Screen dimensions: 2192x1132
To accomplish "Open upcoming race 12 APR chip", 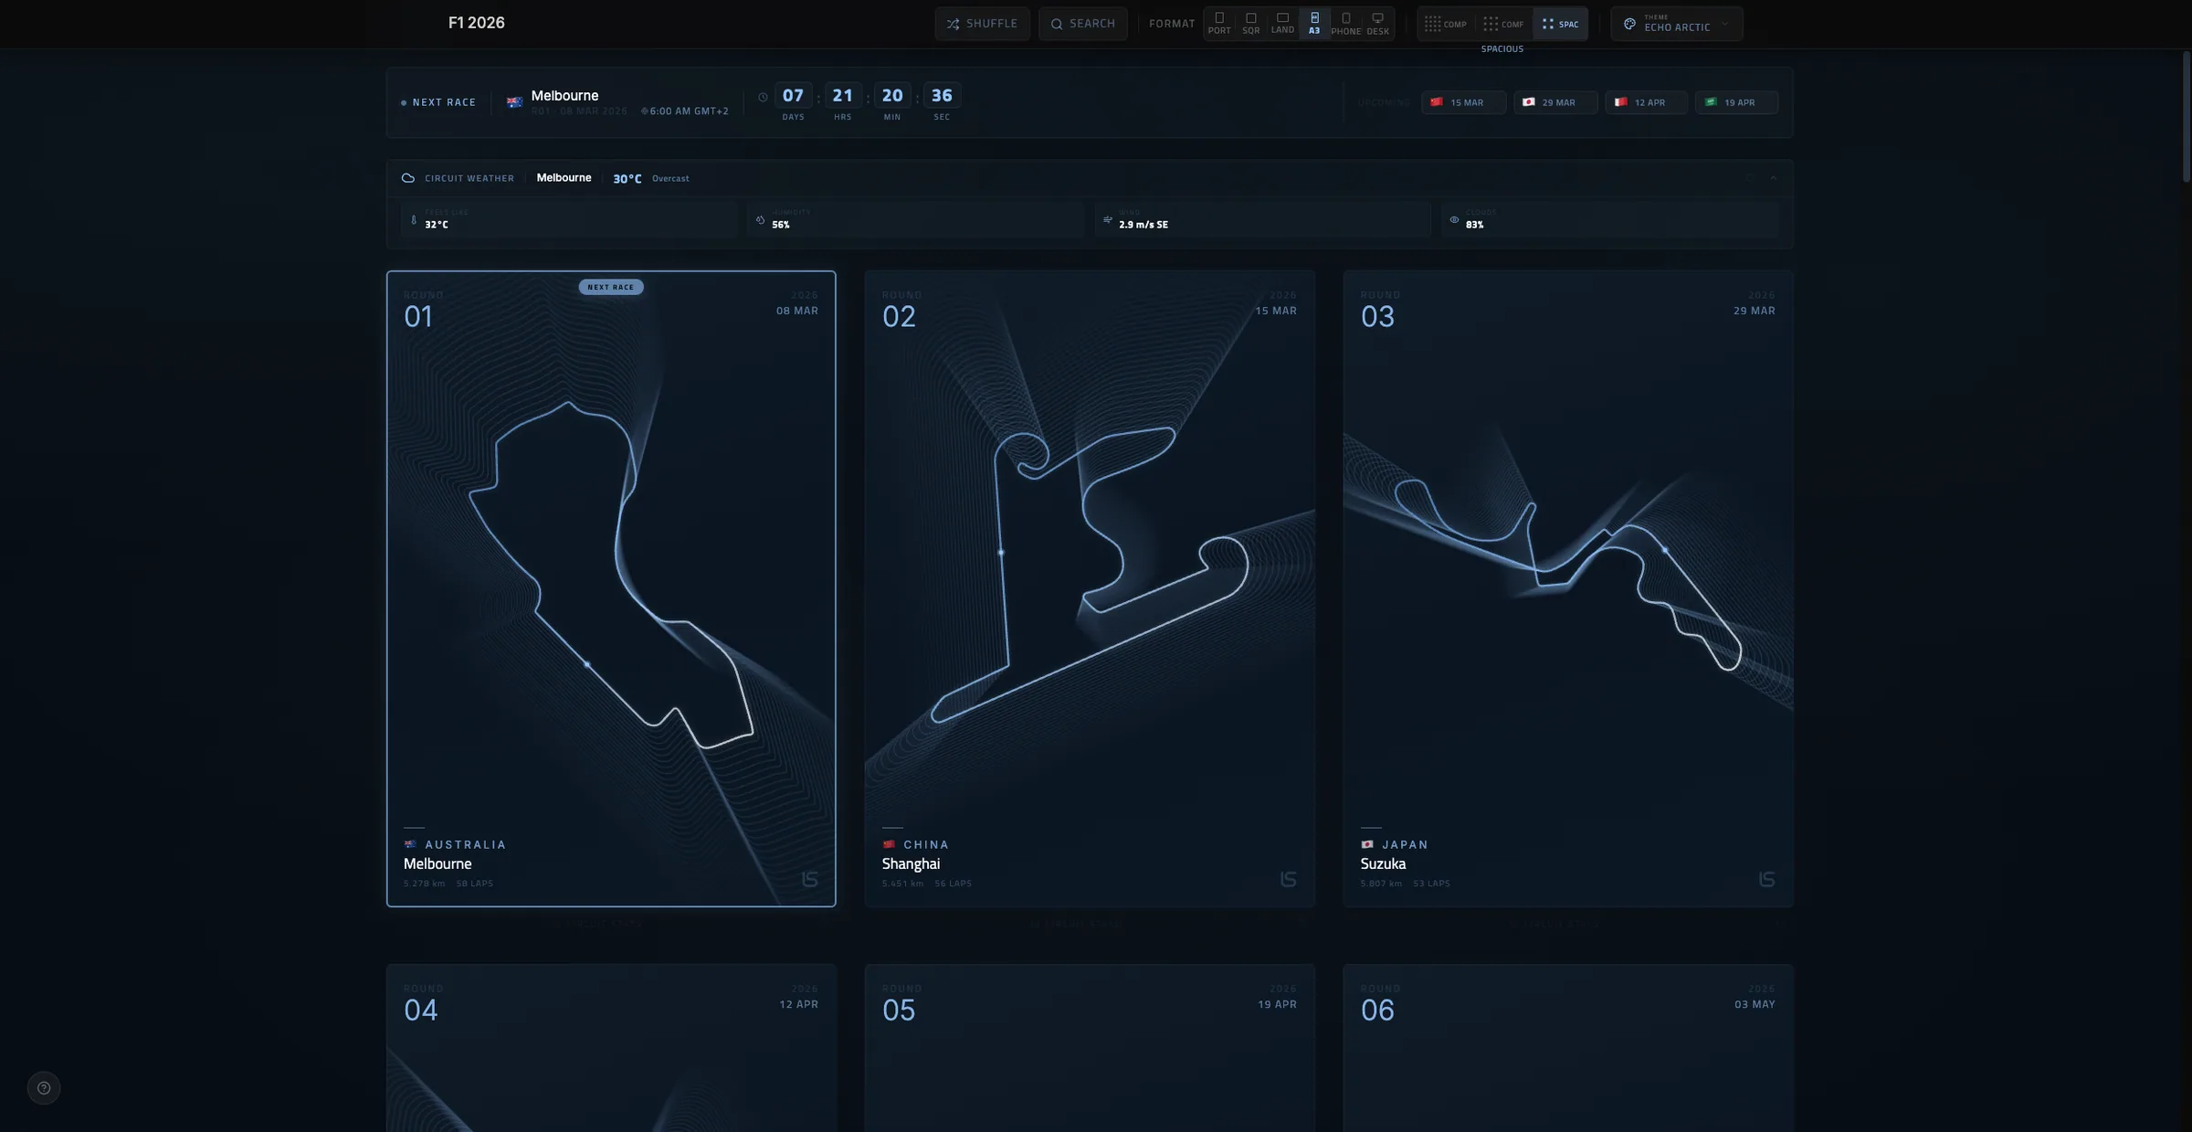I will click(1647, 102).
